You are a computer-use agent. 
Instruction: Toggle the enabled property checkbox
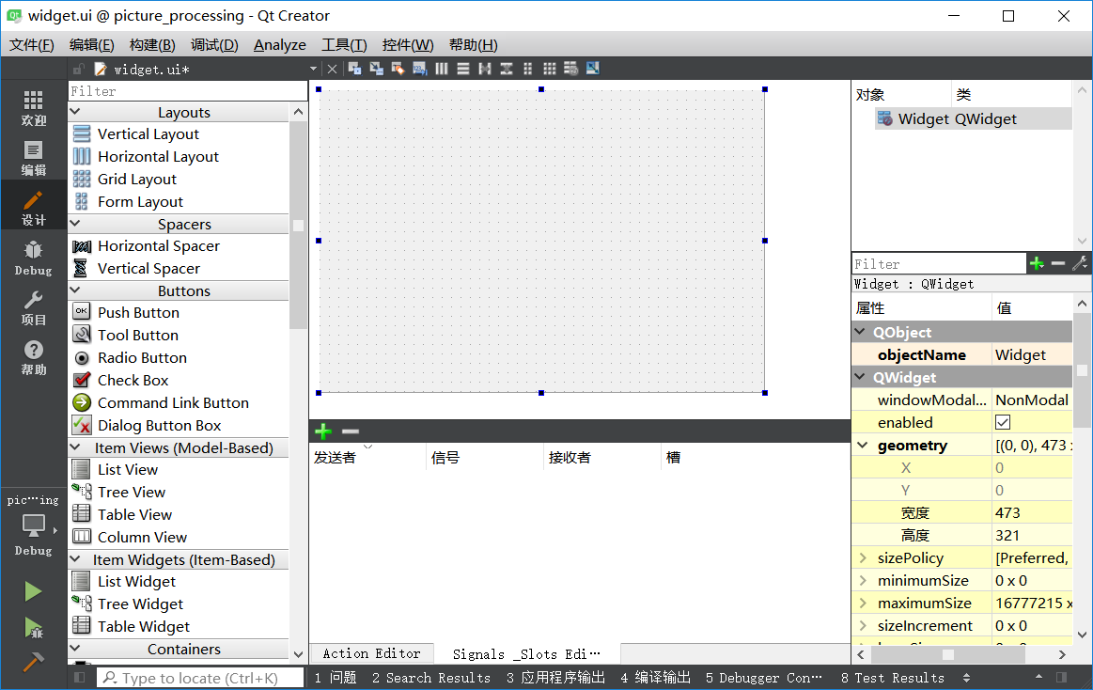(1003, 423)
